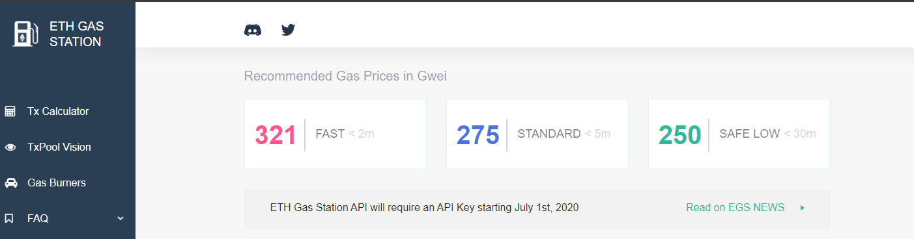Click the green arrow after EGS NEWS
This screenshot has height=239, width=914.
coord(803,208)
